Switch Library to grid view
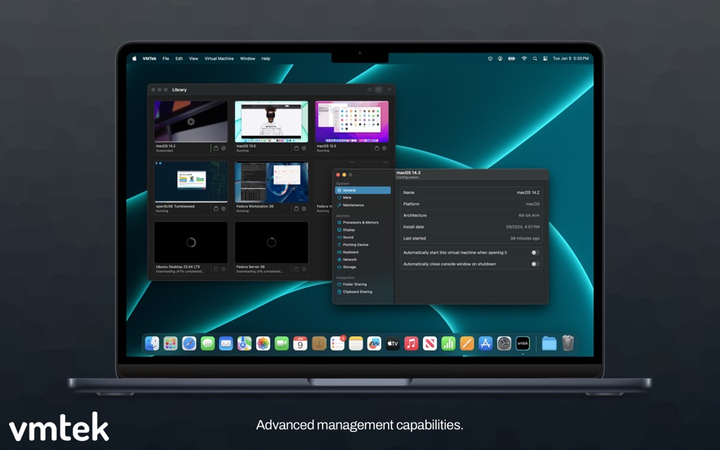The height and width of the screenshot is (450, 720). pos(378,89)
